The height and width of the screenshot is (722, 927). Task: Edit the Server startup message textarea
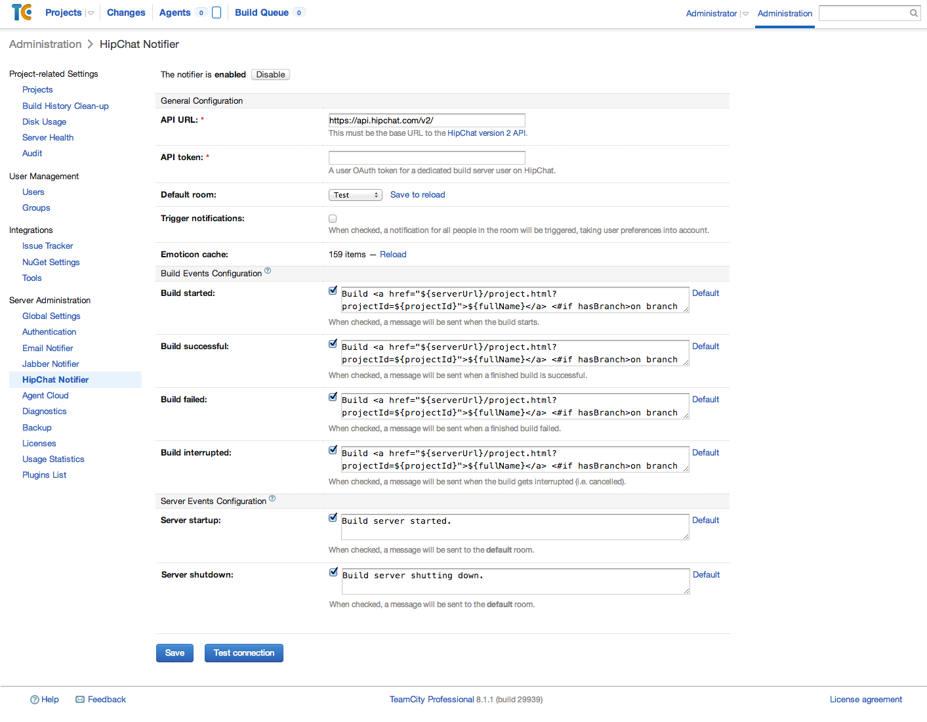point(515,527)
